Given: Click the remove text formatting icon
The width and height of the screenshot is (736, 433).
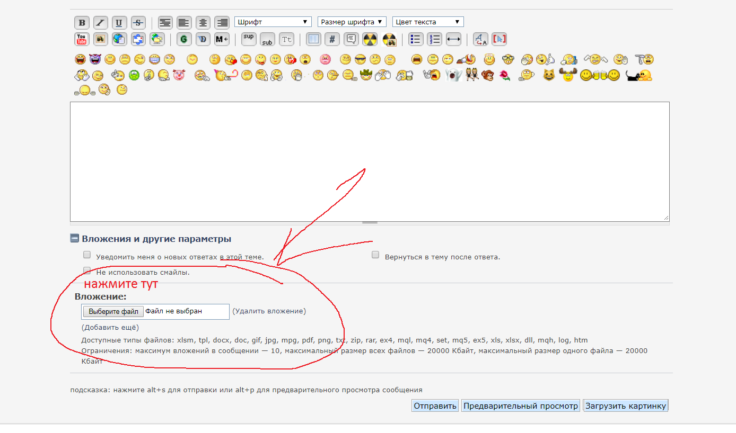Looking at the screenshot, I should (x=480, y=39).
